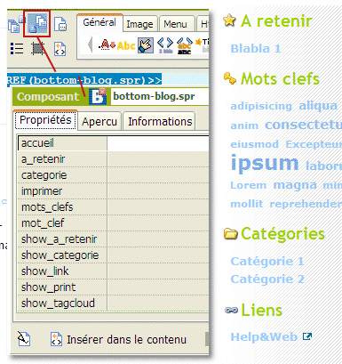The image size is (342, 364).
Task: Click the bottom-blog.spr component name field
Action: [x=160, y=96]
